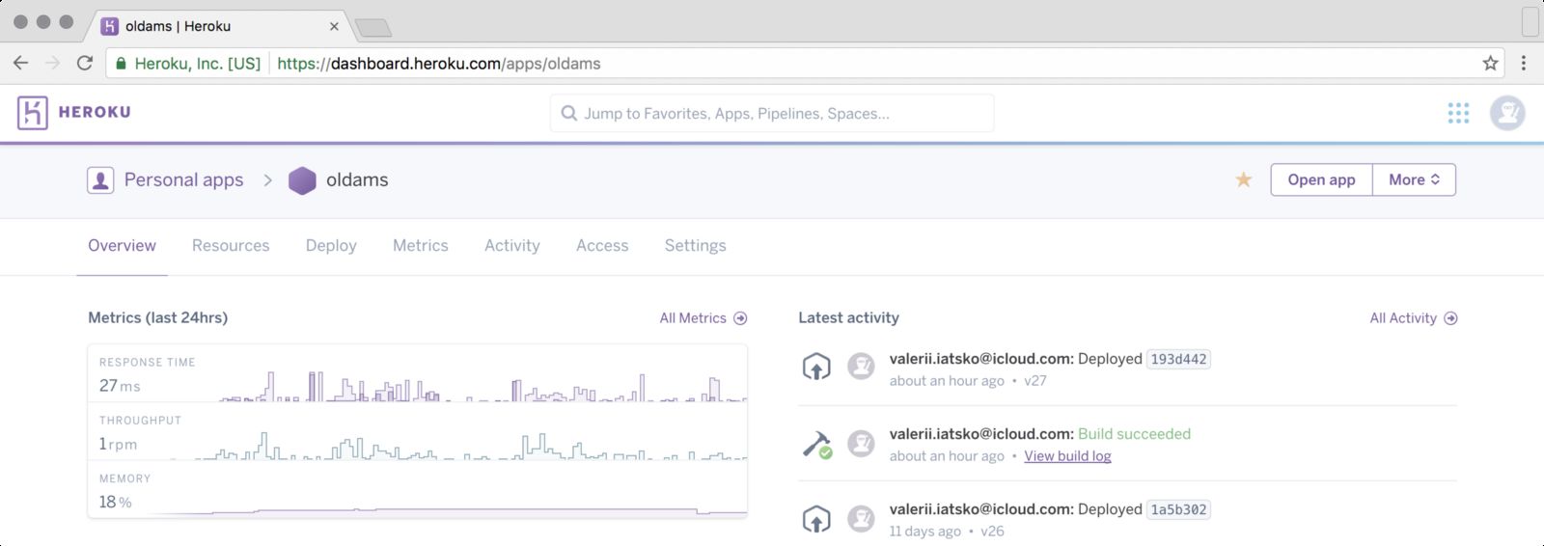Click user avatar beside Build succeeded
This screenshot has width=1544, height=546.
(861, 443)
